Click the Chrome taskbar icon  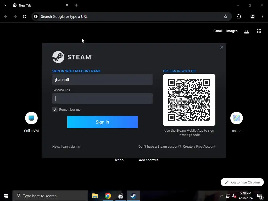pyautogui.click(x=108, y=196)
